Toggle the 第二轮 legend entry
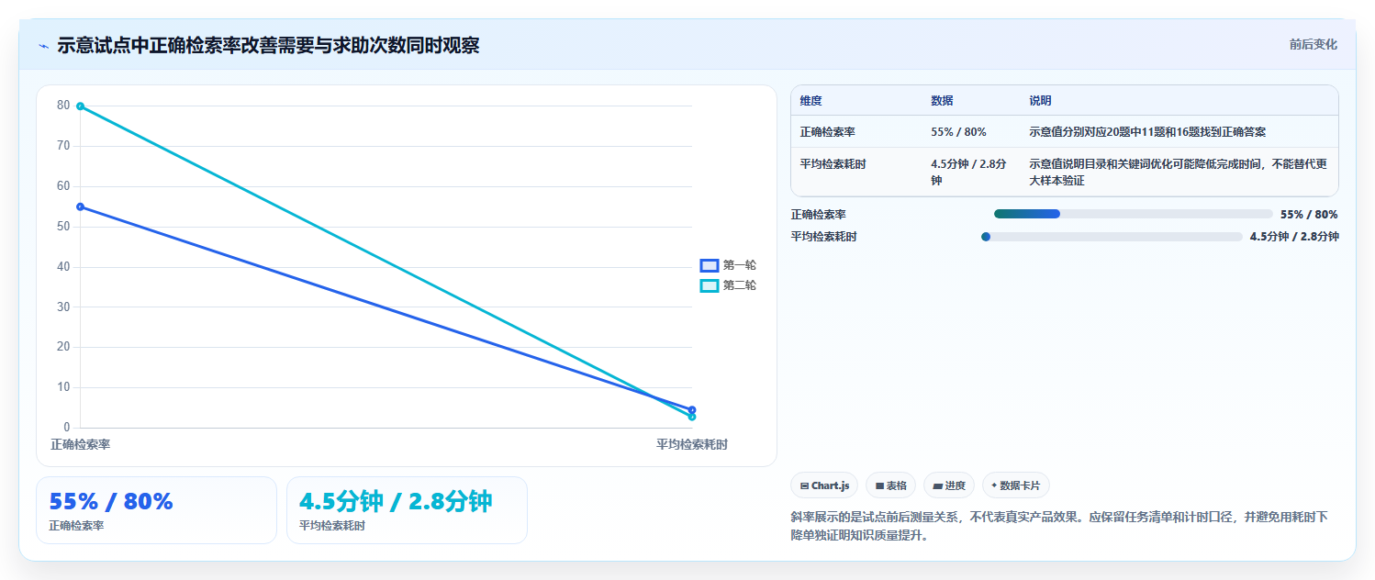Viewport: 1375px width, 580px height. [728, 285]
